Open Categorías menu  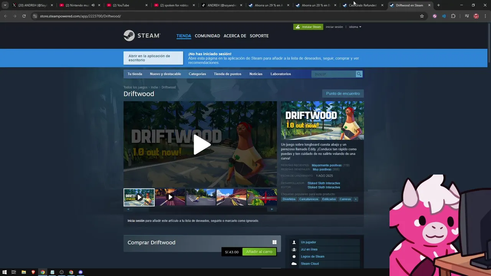[x=197, y=74]
